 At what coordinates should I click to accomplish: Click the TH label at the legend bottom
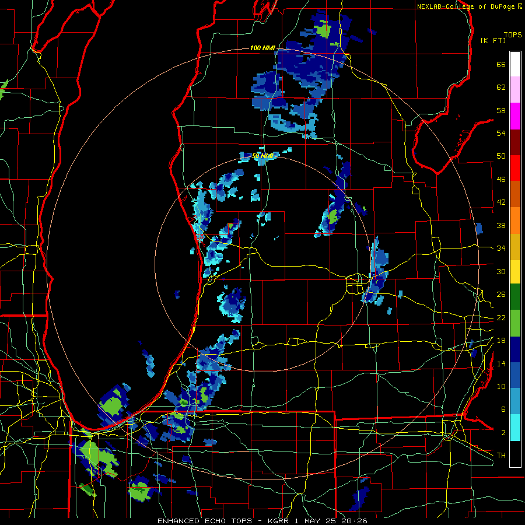coord(501,456)
